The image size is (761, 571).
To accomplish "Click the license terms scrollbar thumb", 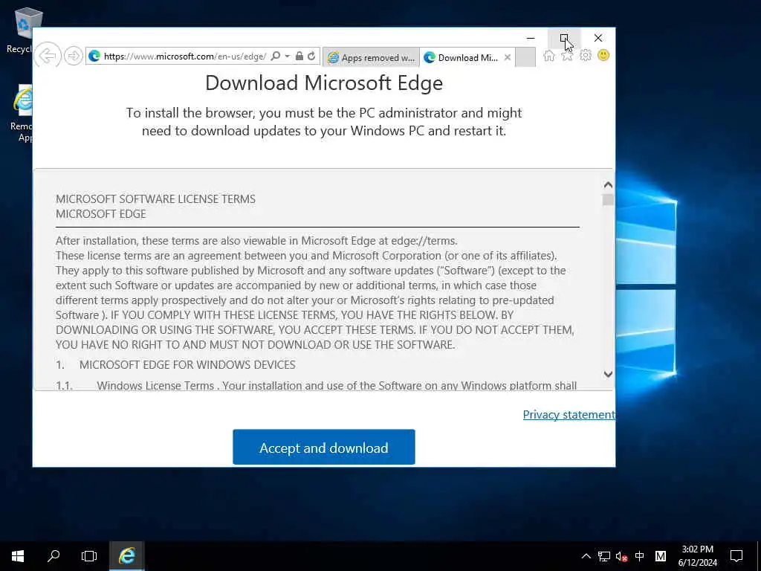I will click(x=608, y=200).
